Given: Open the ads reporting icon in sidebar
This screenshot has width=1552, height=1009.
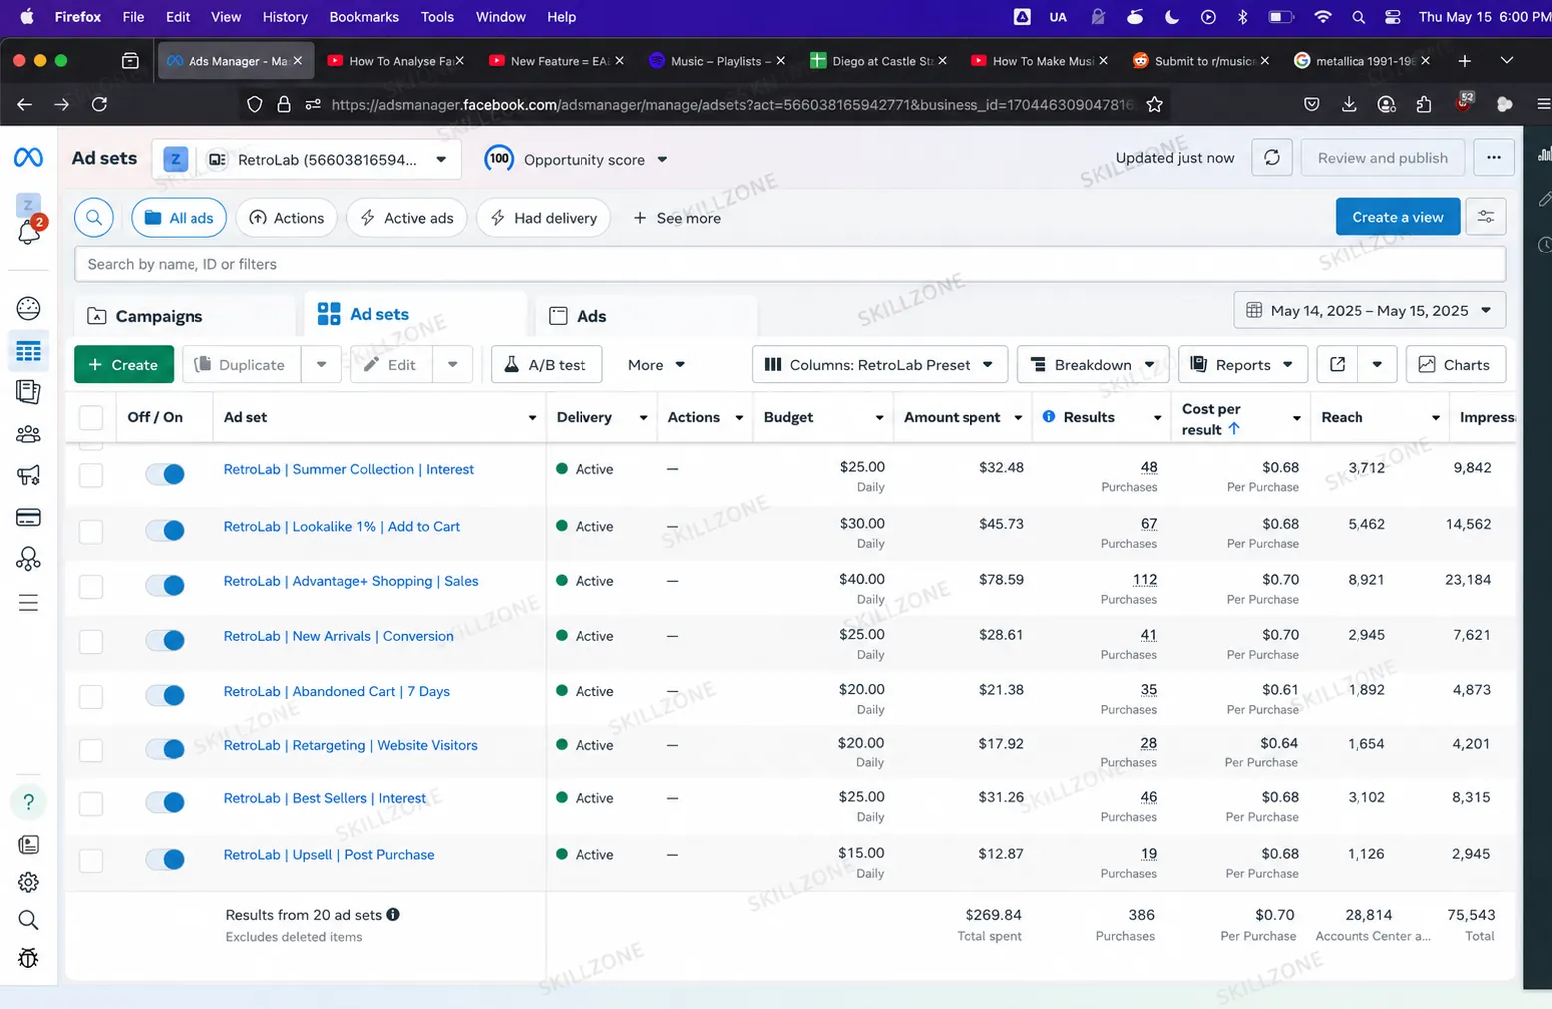Looking at the screenshot, I should click(28, 392).
